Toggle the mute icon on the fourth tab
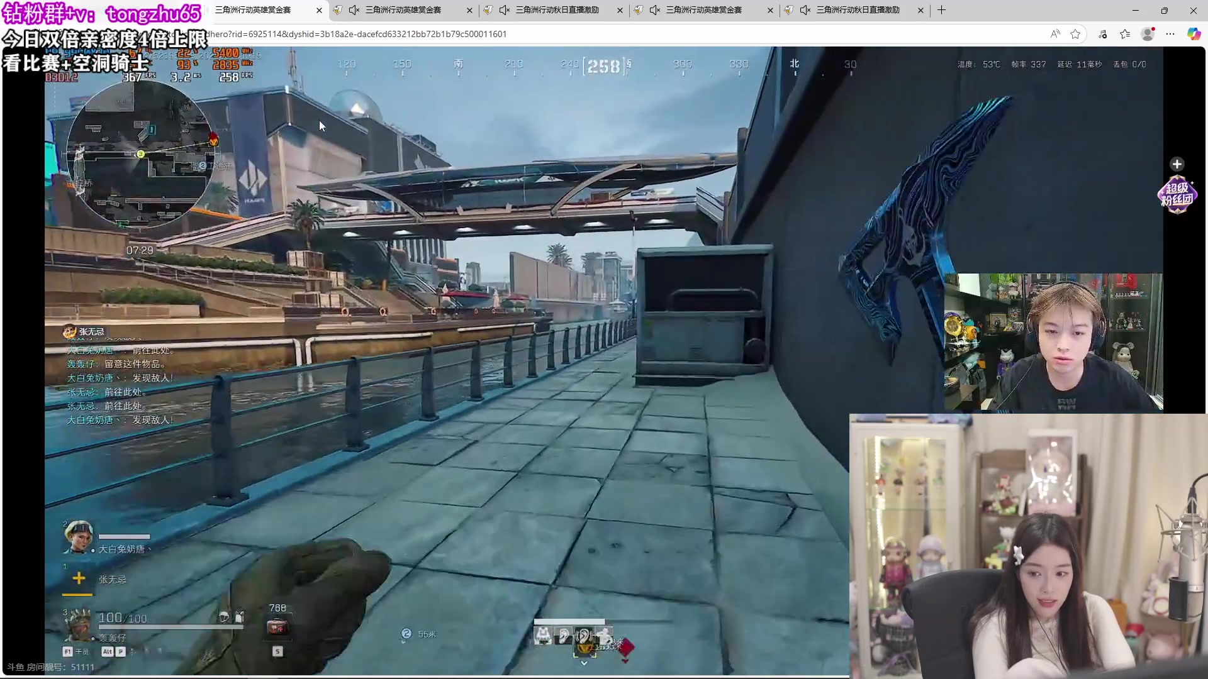 pos(655,10)
